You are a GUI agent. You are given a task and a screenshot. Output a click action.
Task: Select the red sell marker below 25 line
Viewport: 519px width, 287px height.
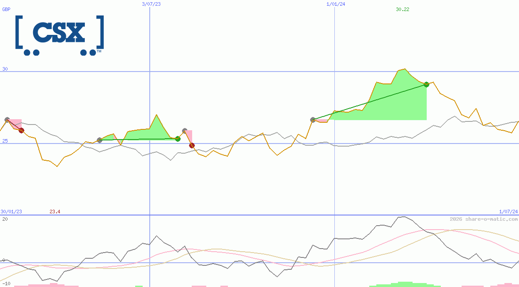191,145
